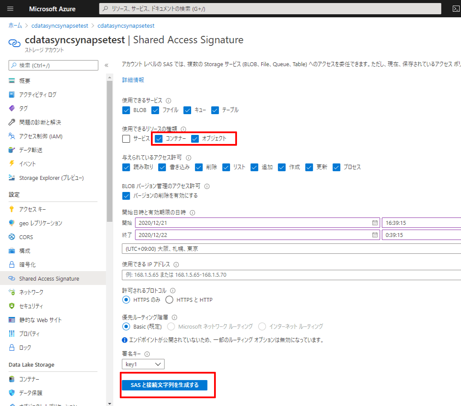Select Basic (既定) routing radio button
This screenshot has width=461, height=406.
tap(126, 326)
